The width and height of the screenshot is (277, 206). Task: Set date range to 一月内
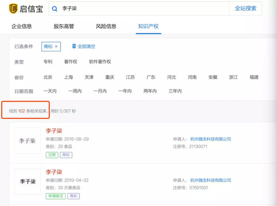pyautogui.click(x=100, y=91)
